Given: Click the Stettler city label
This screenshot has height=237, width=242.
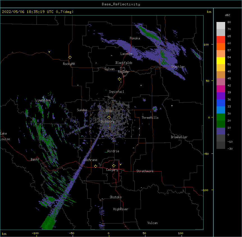Looking at the screenshot, I should (x=178, y=67).
